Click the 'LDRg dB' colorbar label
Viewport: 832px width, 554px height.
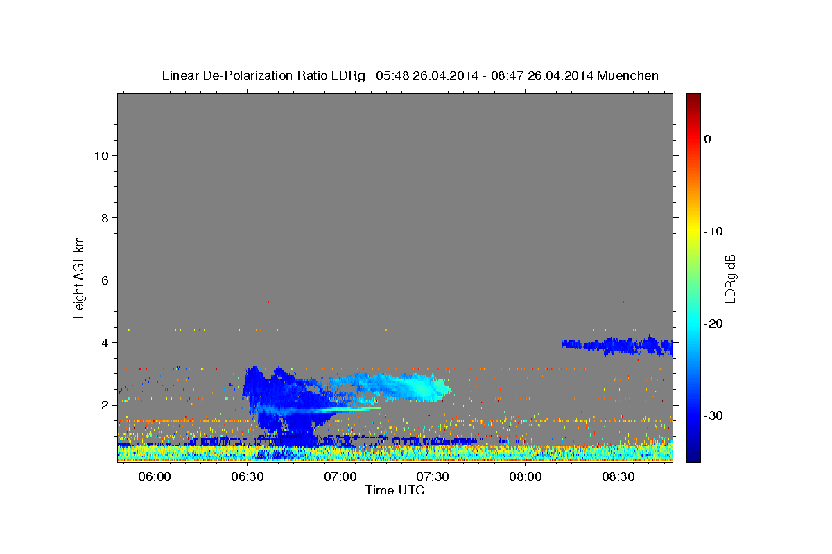point(729,277)
